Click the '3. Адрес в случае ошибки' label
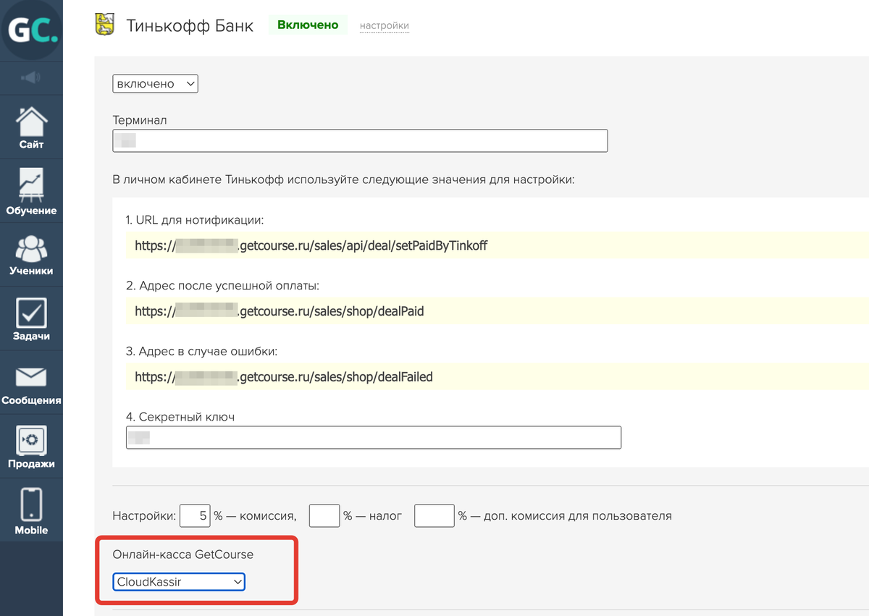Viewport: 869px width, 616px height. 201,351
